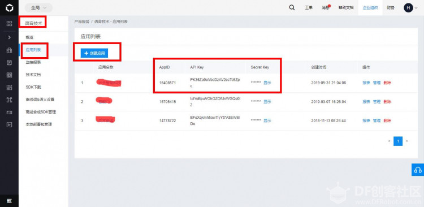This screenshot has width=424, height=207.
Task: Click the API Key starting with PK36Zo9e
Action: (215, 83)
